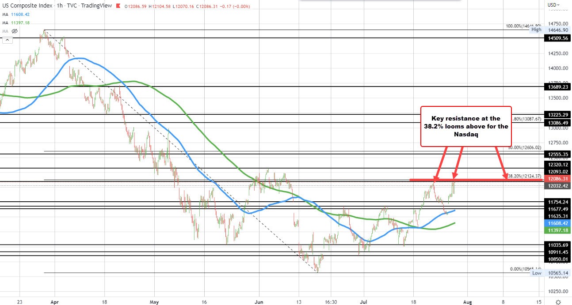Click the 13225.29 price level label

[x=557, y=114]
